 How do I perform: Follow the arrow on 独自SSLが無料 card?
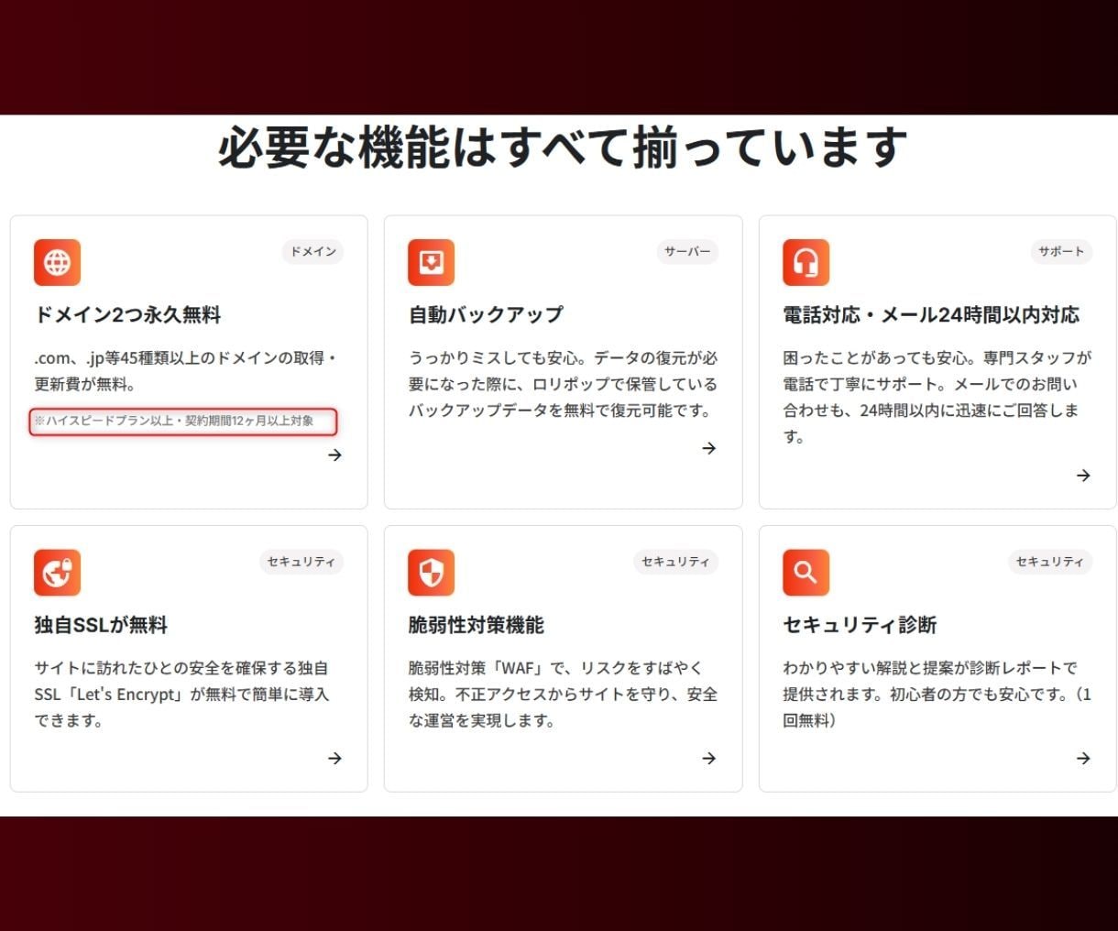click(x=334, y=758)
